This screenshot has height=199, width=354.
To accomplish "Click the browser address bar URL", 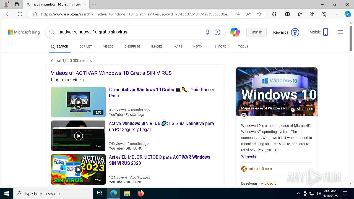I will coord(135,14).
